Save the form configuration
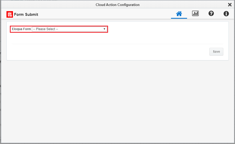The image size is (235, 144). point(216,52)
